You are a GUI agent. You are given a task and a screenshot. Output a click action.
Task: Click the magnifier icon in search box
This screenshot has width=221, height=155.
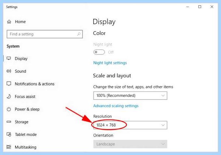coord(79,34)
